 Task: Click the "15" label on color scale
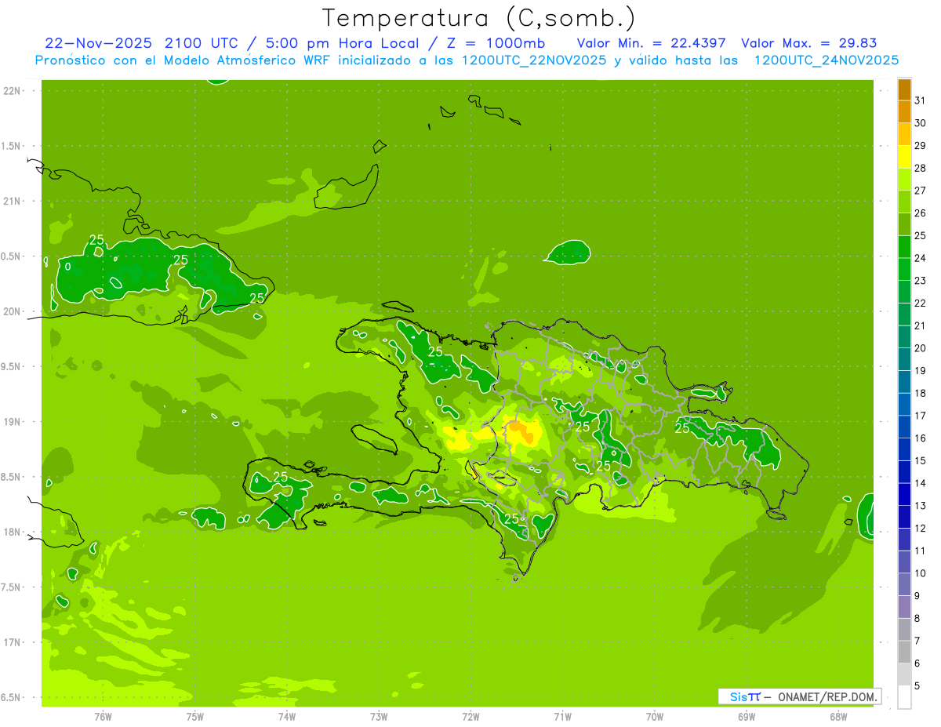click(920, 461)
